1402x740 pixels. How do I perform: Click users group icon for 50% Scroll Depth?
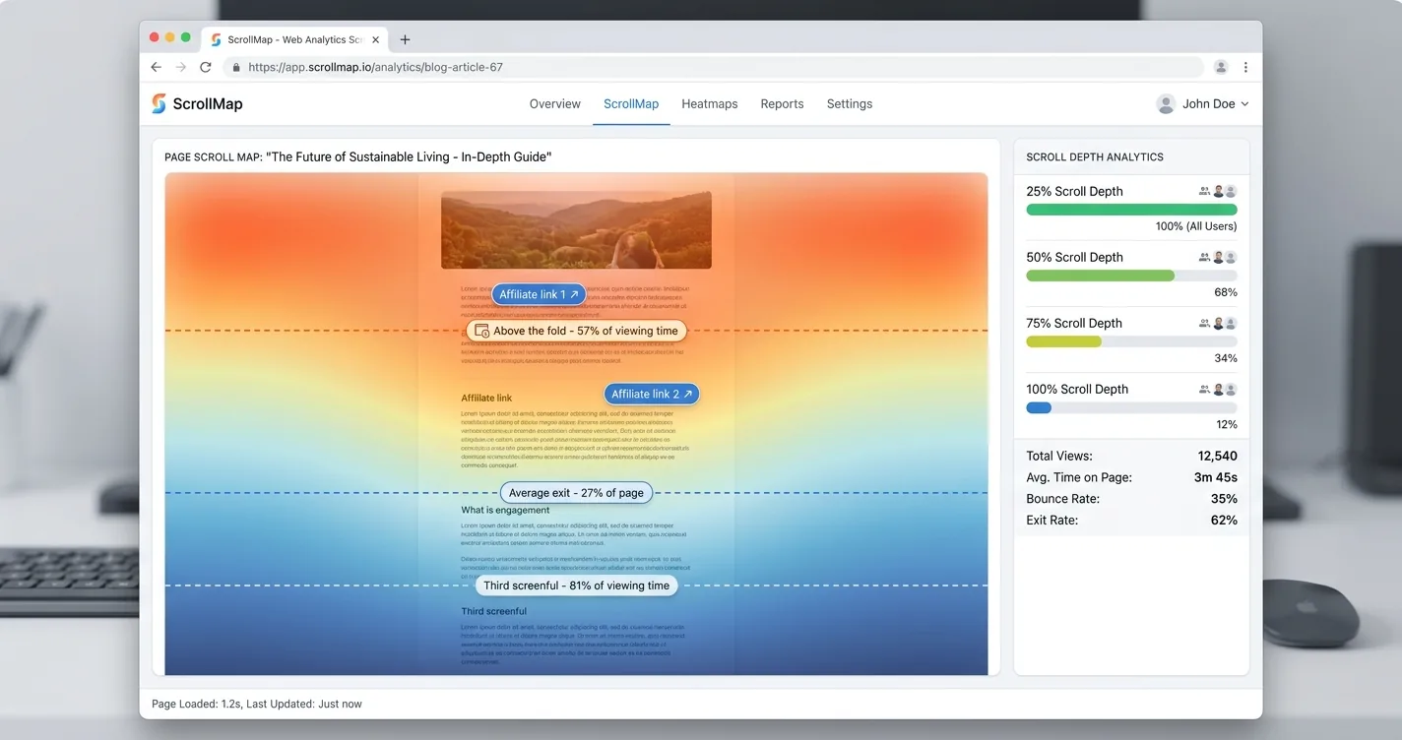tap(1204, 257)
